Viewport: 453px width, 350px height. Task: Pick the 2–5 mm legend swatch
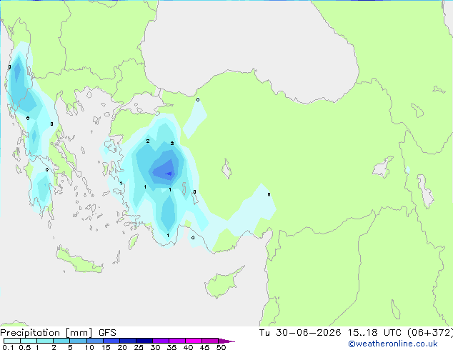61,341
